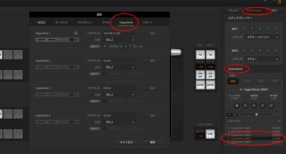The image size is (286, 154).
Task: Open the オーディオ settings tab
Action: [62, 22]
